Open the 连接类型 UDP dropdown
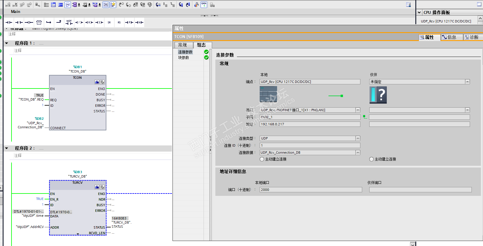This screenshot has height=246, width=483. [358, 138]
